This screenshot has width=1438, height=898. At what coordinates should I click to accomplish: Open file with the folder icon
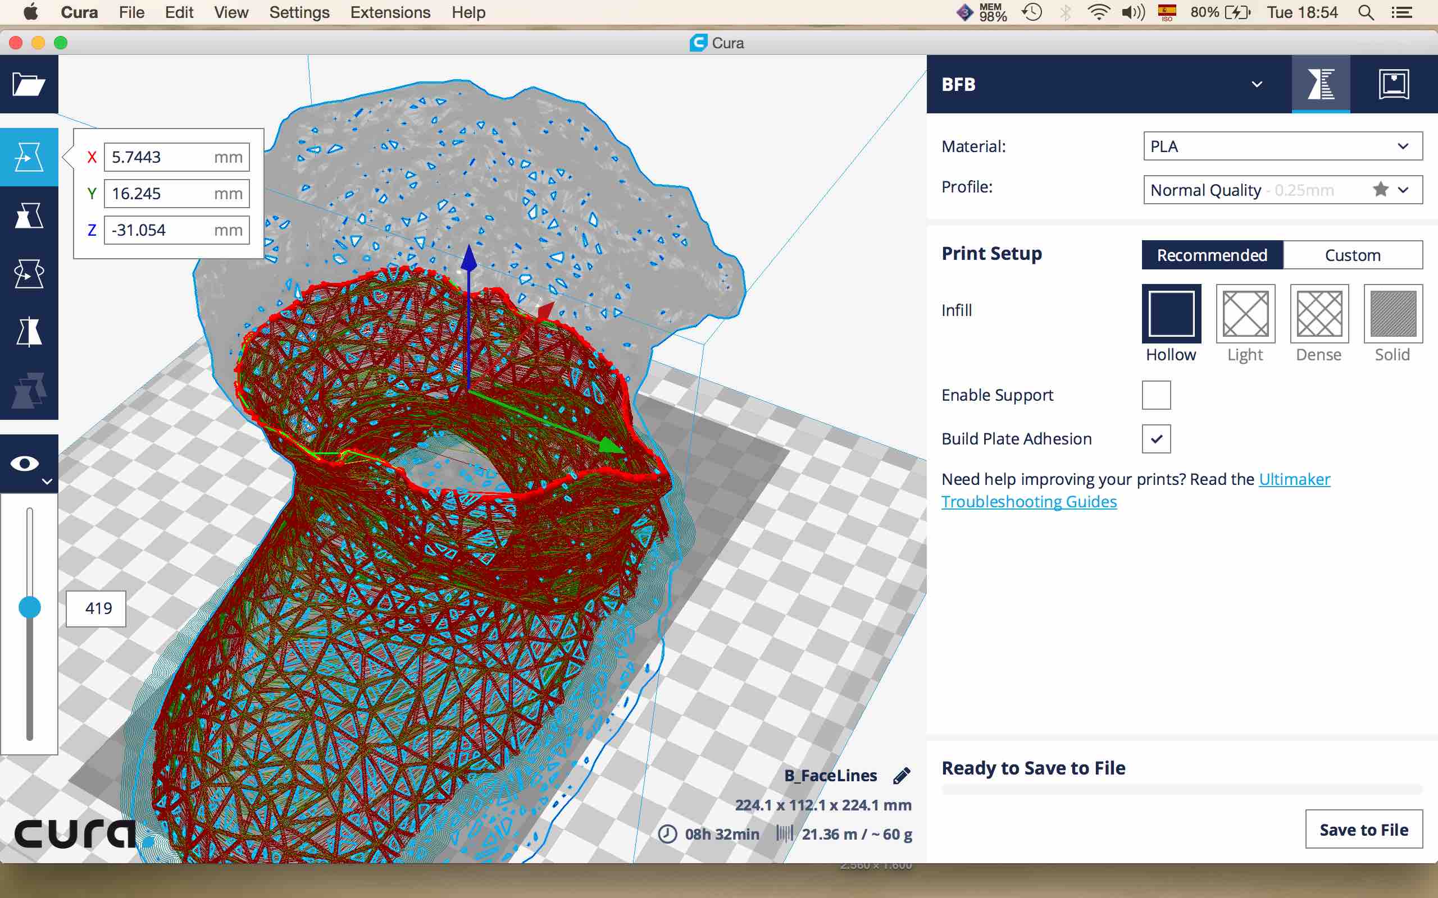point(29,84)
